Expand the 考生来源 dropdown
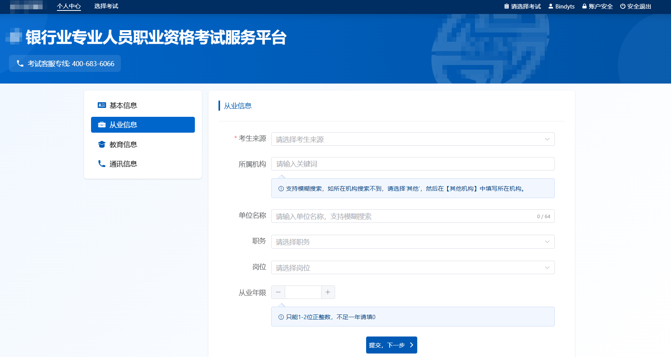 click(413, 139)
